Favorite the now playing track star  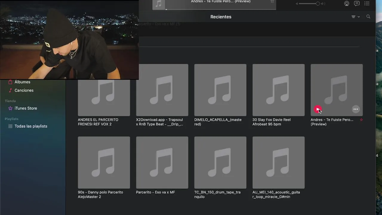point(272,1)
